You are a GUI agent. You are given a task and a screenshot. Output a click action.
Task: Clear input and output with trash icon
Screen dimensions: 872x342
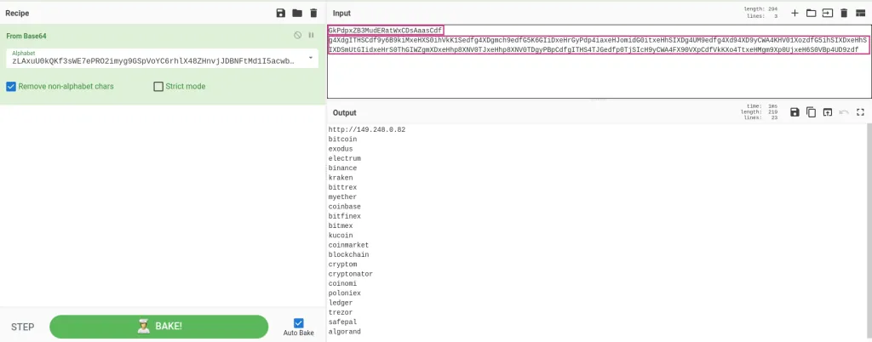tap(844, 13)
